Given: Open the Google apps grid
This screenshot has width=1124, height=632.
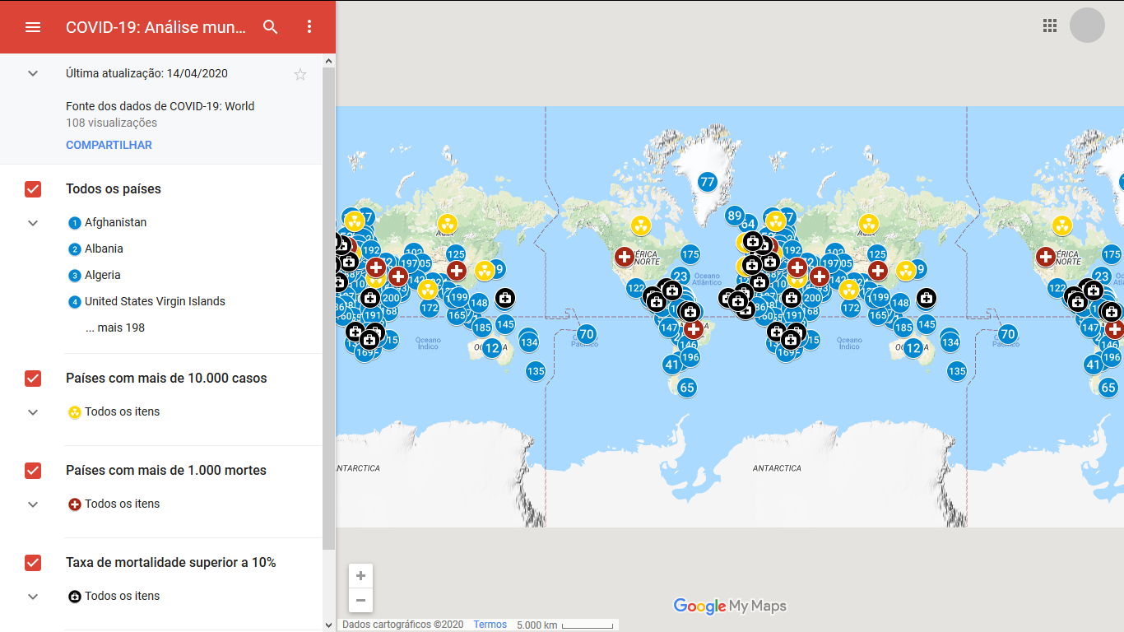Looking at the screenshot, I should coord(1050,26).
